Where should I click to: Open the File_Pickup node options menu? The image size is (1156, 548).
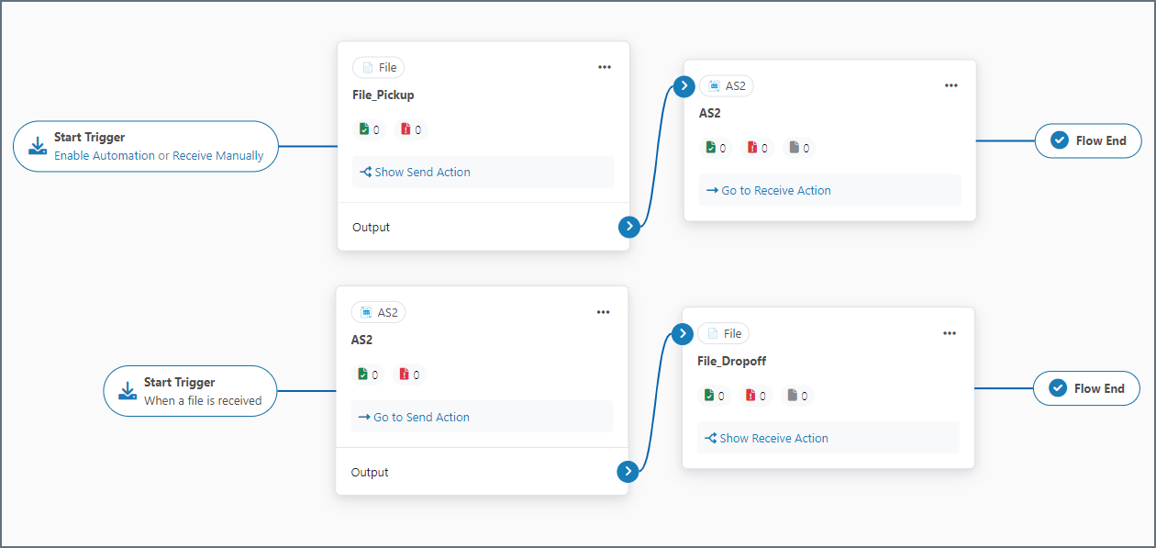pos(605,67)
